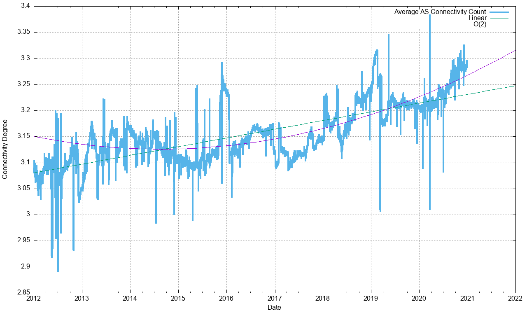527x313 pixels.
Task: Select the 2021 tick on the date axis
Action: pos(467,298)
